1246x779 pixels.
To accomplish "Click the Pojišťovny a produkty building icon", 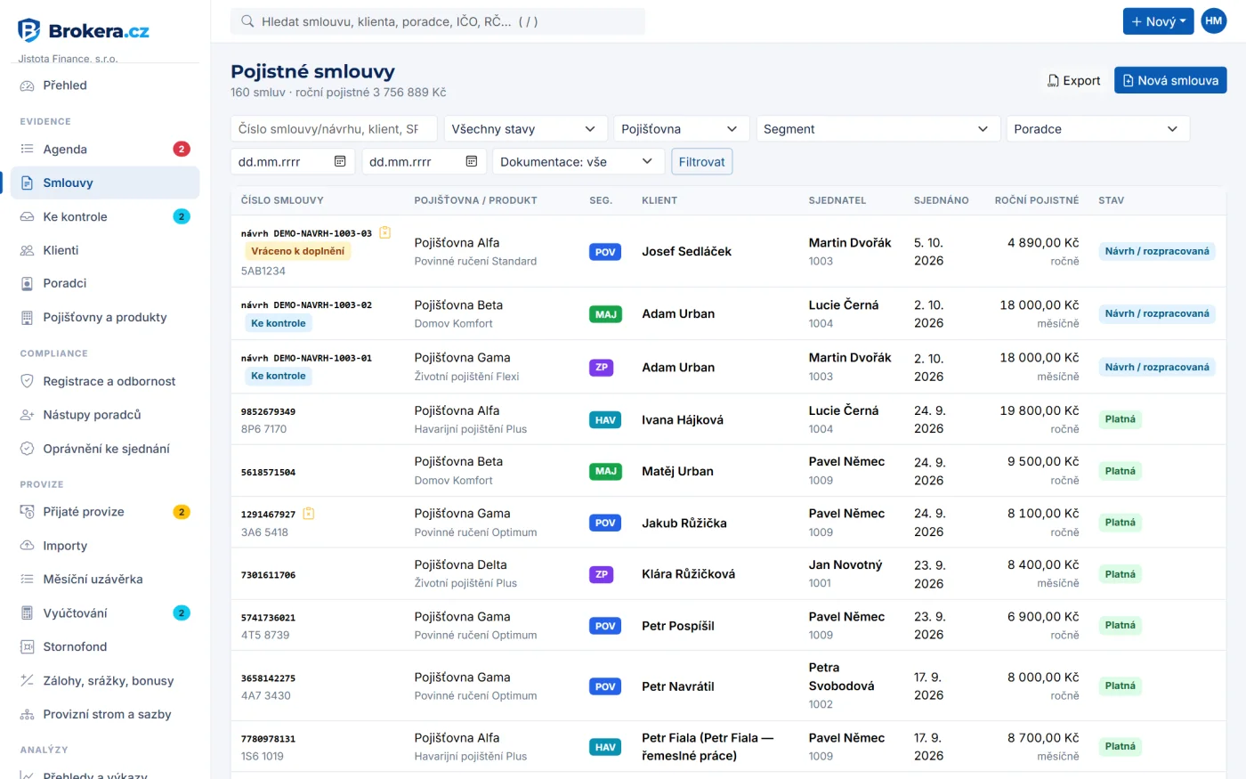I will [27, 317].
